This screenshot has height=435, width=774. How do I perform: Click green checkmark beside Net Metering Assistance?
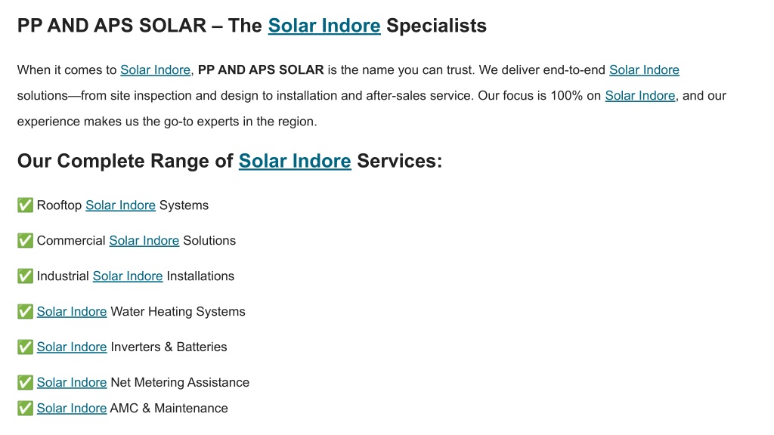(x=25, y=383)
